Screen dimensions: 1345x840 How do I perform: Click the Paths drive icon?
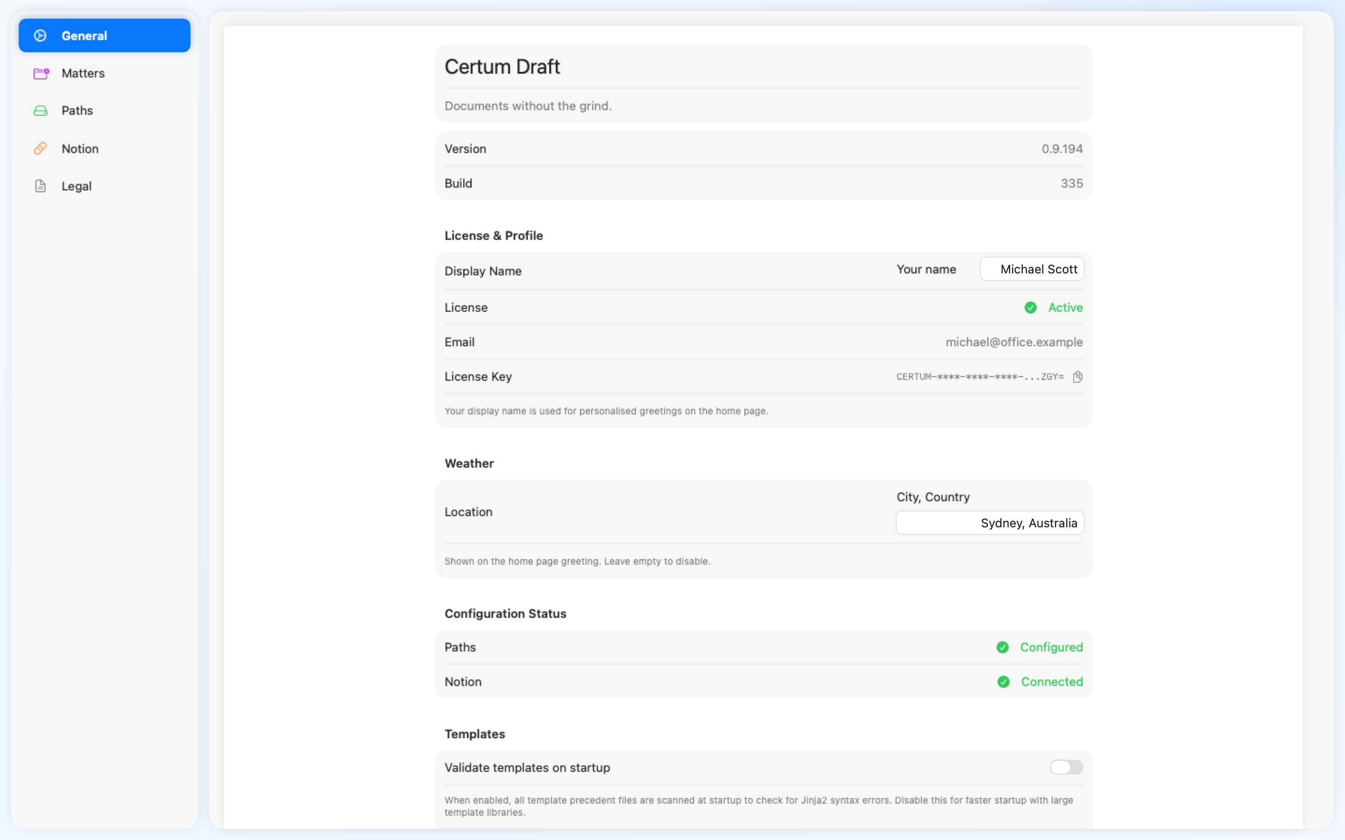pos(41,111)
